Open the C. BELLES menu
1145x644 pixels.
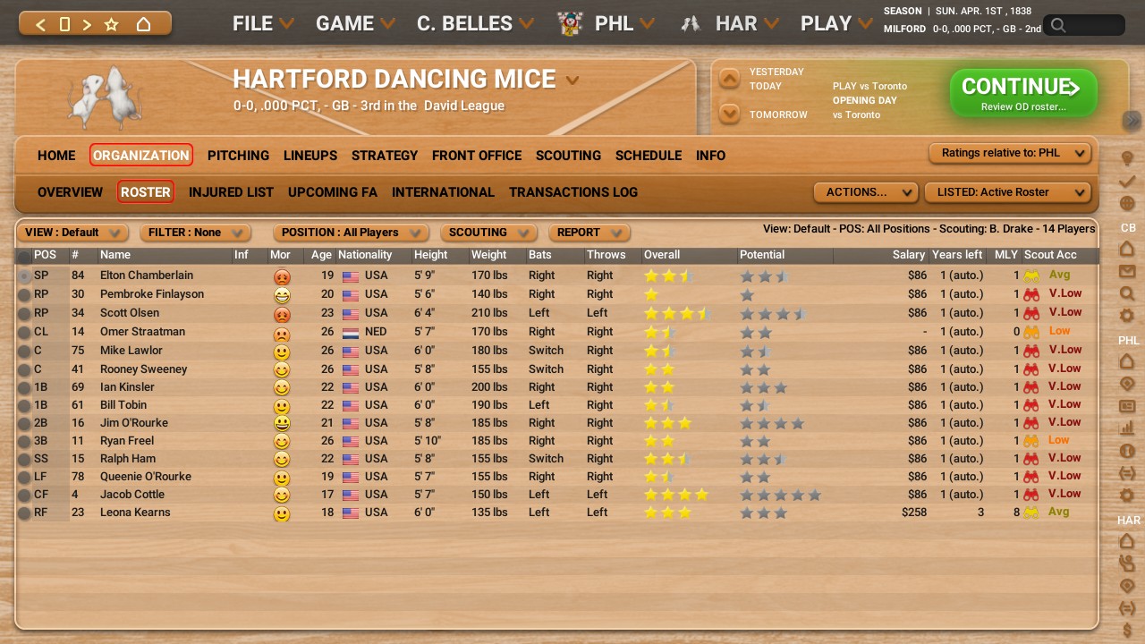point(475,24)
